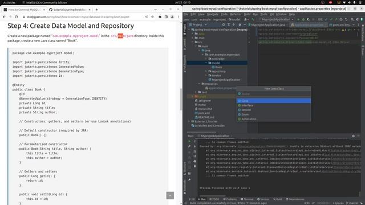Hide the Project panel with minus icon

pos(245,24)
